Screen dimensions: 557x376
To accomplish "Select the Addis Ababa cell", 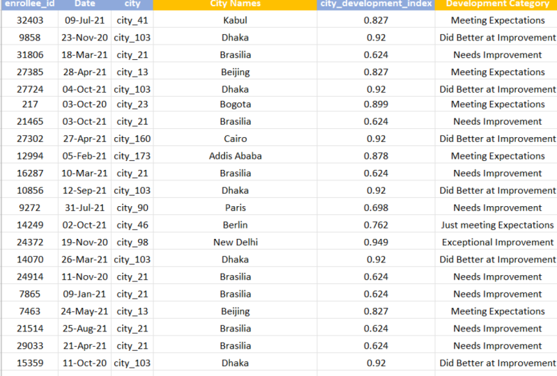I will click(235, 156).
